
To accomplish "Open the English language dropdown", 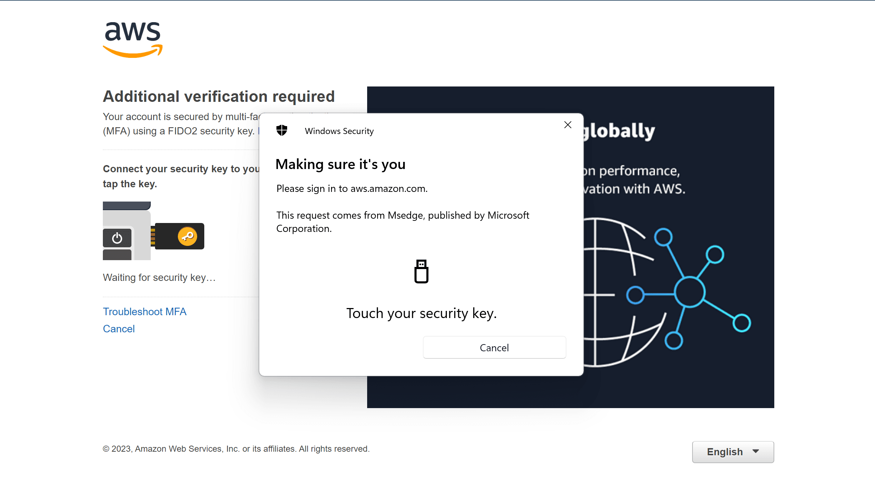I will click(733, 452).
